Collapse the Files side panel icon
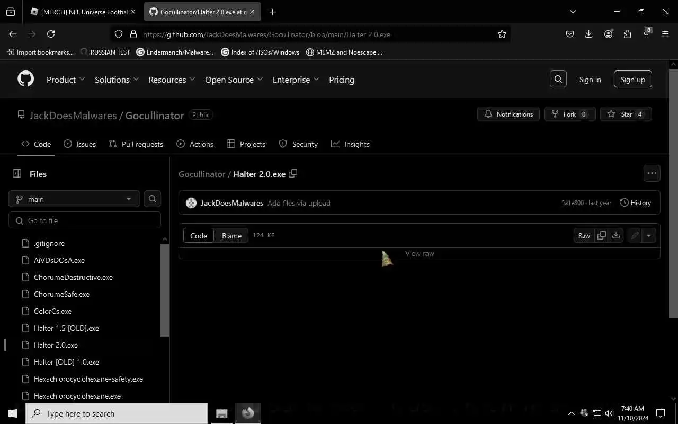Screen dimensions: 678x424 click(17, 173)
